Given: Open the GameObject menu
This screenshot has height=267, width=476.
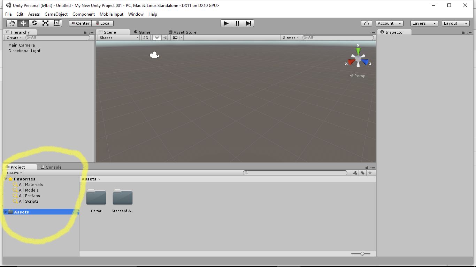Looking at the screenshot, I should [x=56, y=14].
